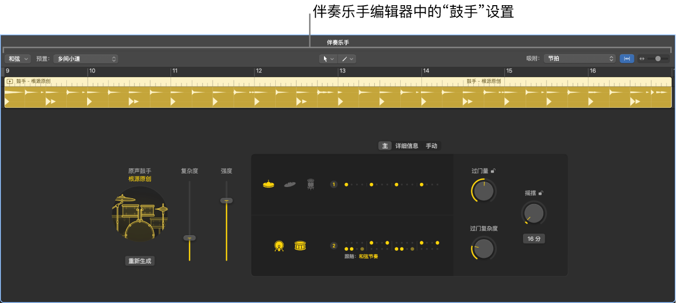Open the 预置 乡间小道 preset menu
The height and width of the screenshot is (303, 677).
click(x=86, y=59)
